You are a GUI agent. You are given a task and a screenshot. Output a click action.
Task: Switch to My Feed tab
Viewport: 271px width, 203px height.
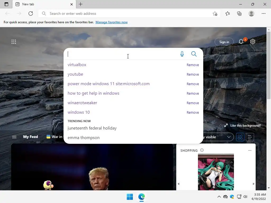click(x=30, y=137)
